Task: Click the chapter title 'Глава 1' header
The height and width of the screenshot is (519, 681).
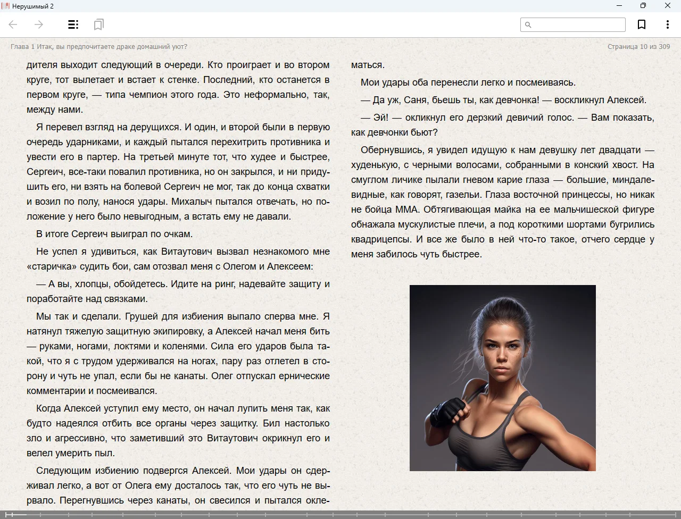Action: [x=99, y=47]
